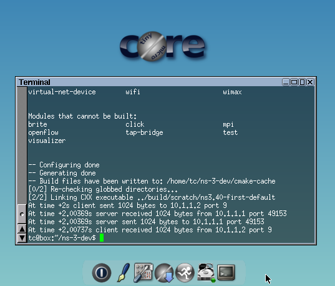Open the Run Program running-man icon

click(x=185, y=273)
